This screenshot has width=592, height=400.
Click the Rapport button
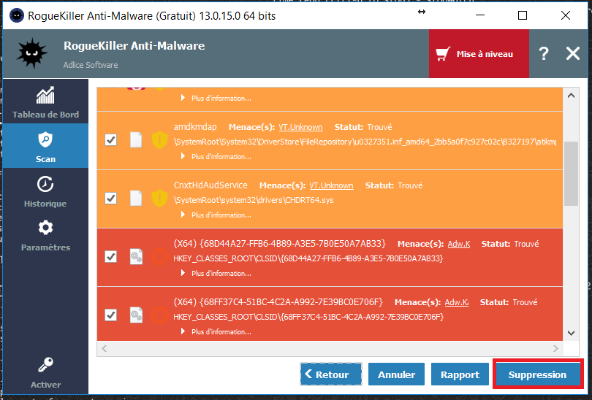click(x=460, y=374)
